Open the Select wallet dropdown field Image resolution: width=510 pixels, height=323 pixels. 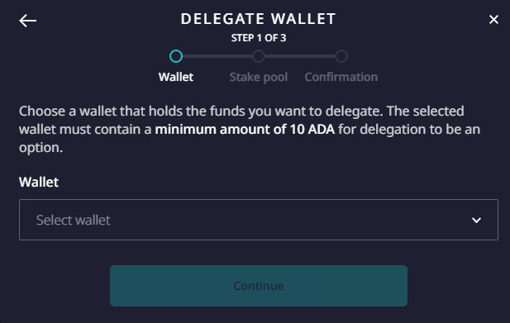(x=259, y=220)
